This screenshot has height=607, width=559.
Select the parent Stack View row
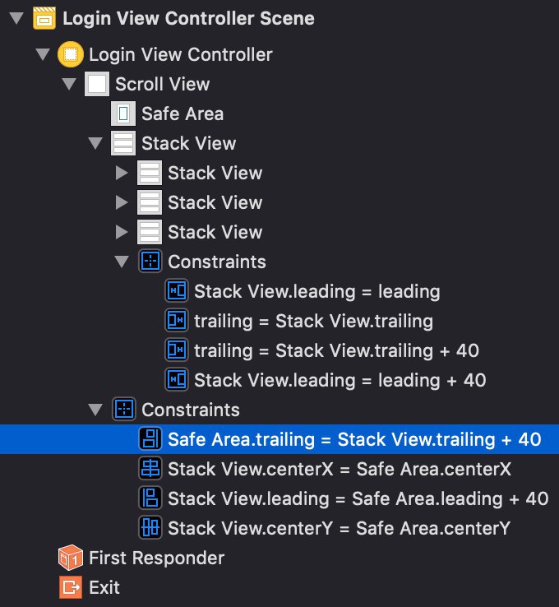[x=188, y=143]
